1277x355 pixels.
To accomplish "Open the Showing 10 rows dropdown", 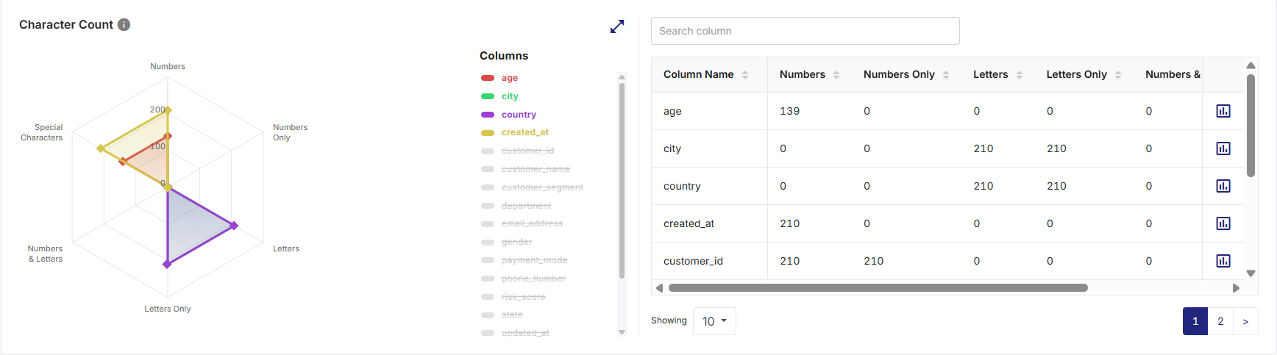I will click(714, 321).
